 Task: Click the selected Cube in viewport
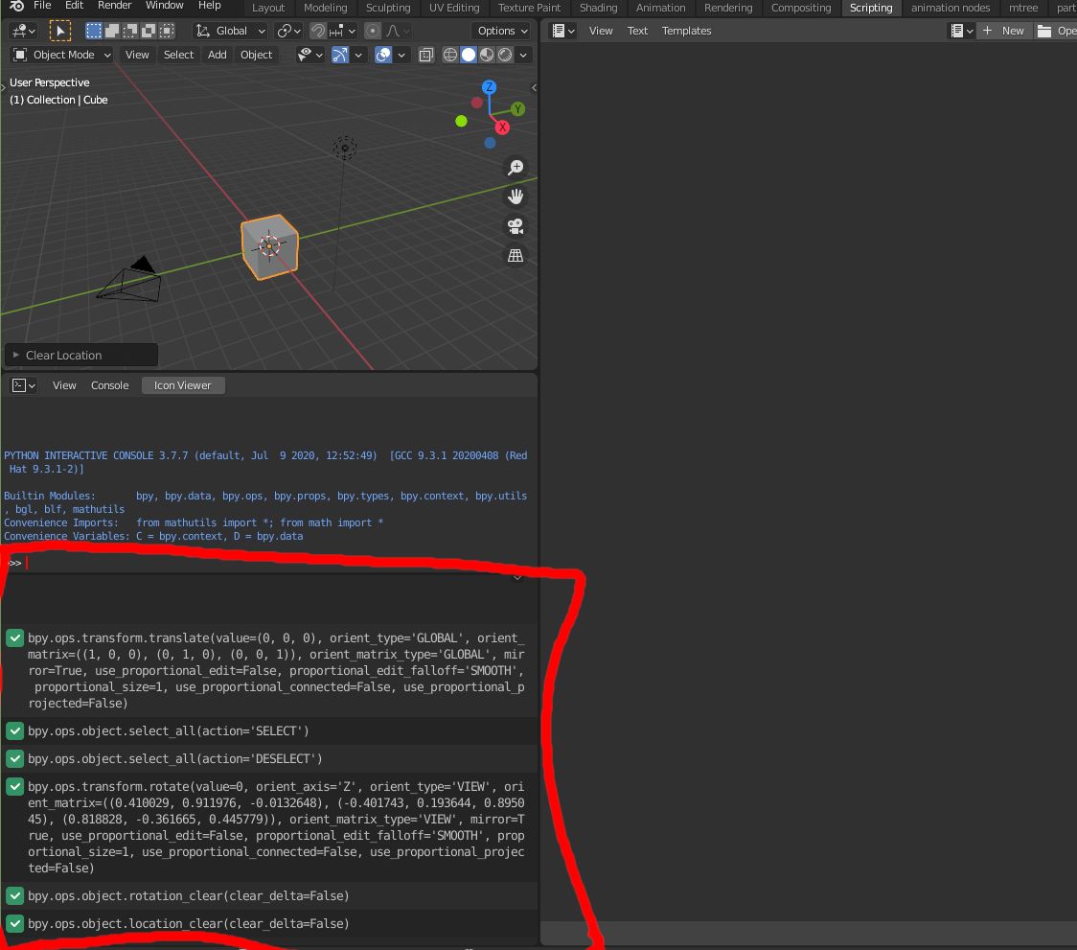pos(270,247)
